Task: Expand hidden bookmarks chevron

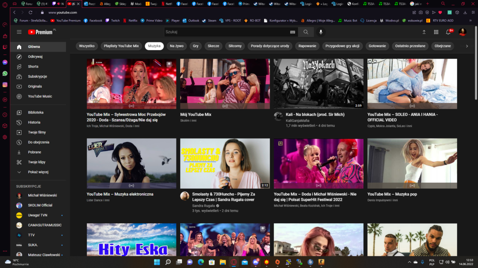Action: (470, 21)
